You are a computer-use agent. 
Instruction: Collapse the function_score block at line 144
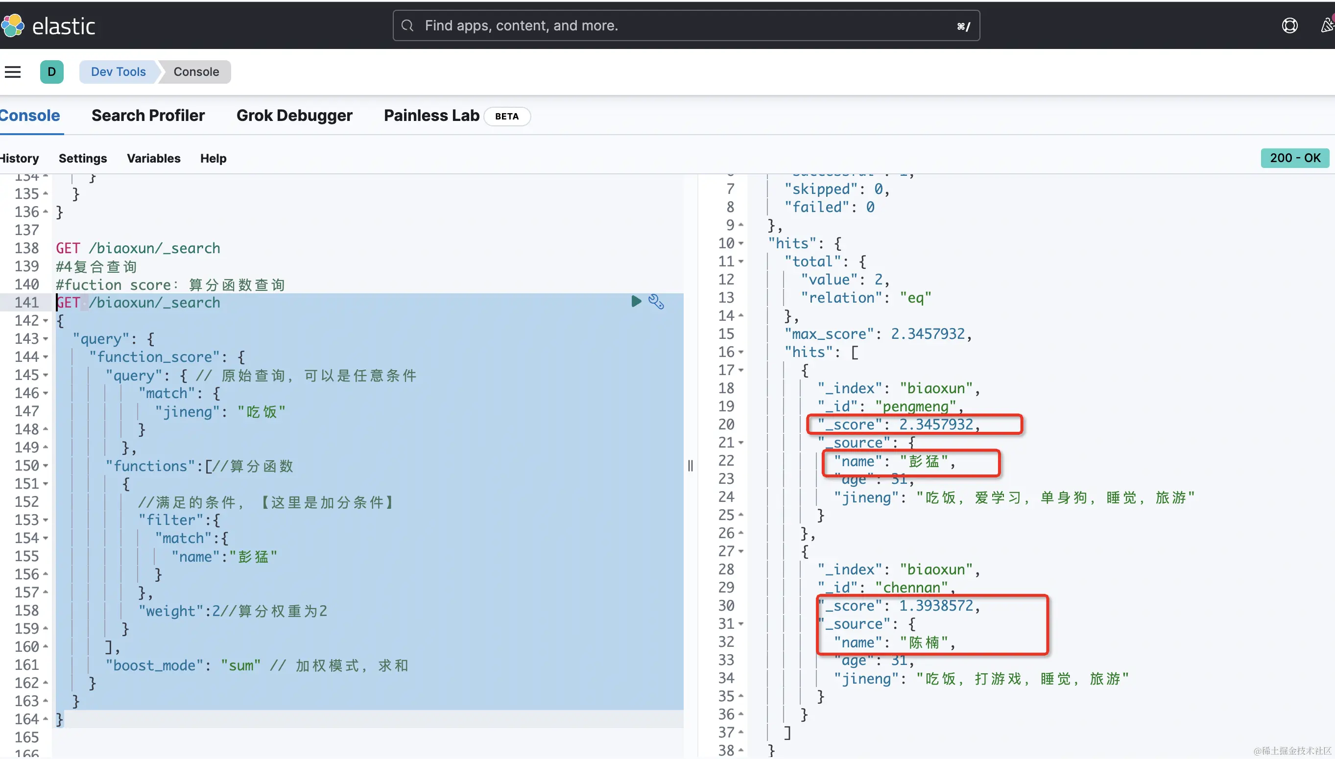pos(46,357)
